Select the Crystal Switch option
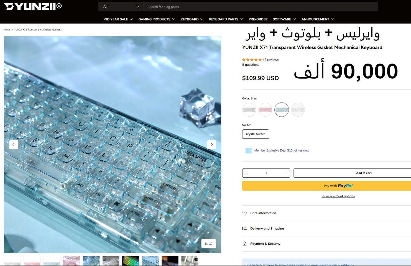Image resolution: width=411 pixels, height=266 pixels. click(256, 134)
